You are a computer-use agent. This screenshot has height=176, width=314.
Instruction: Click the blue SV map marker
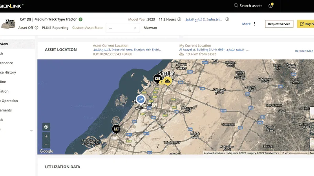[141, 99]
